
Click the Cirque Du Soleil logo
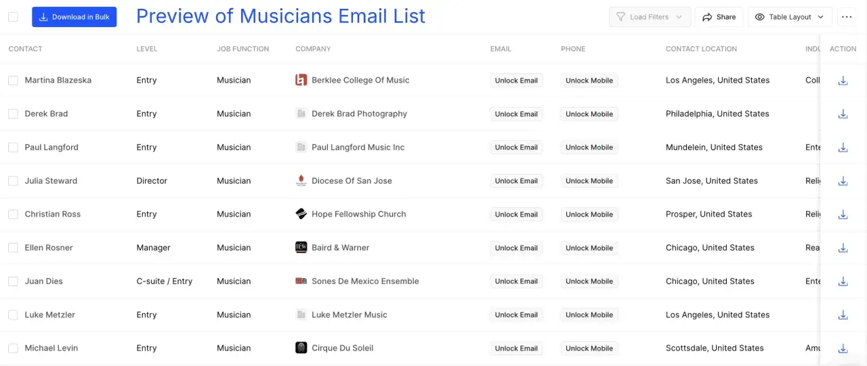[x=301, y=348]
